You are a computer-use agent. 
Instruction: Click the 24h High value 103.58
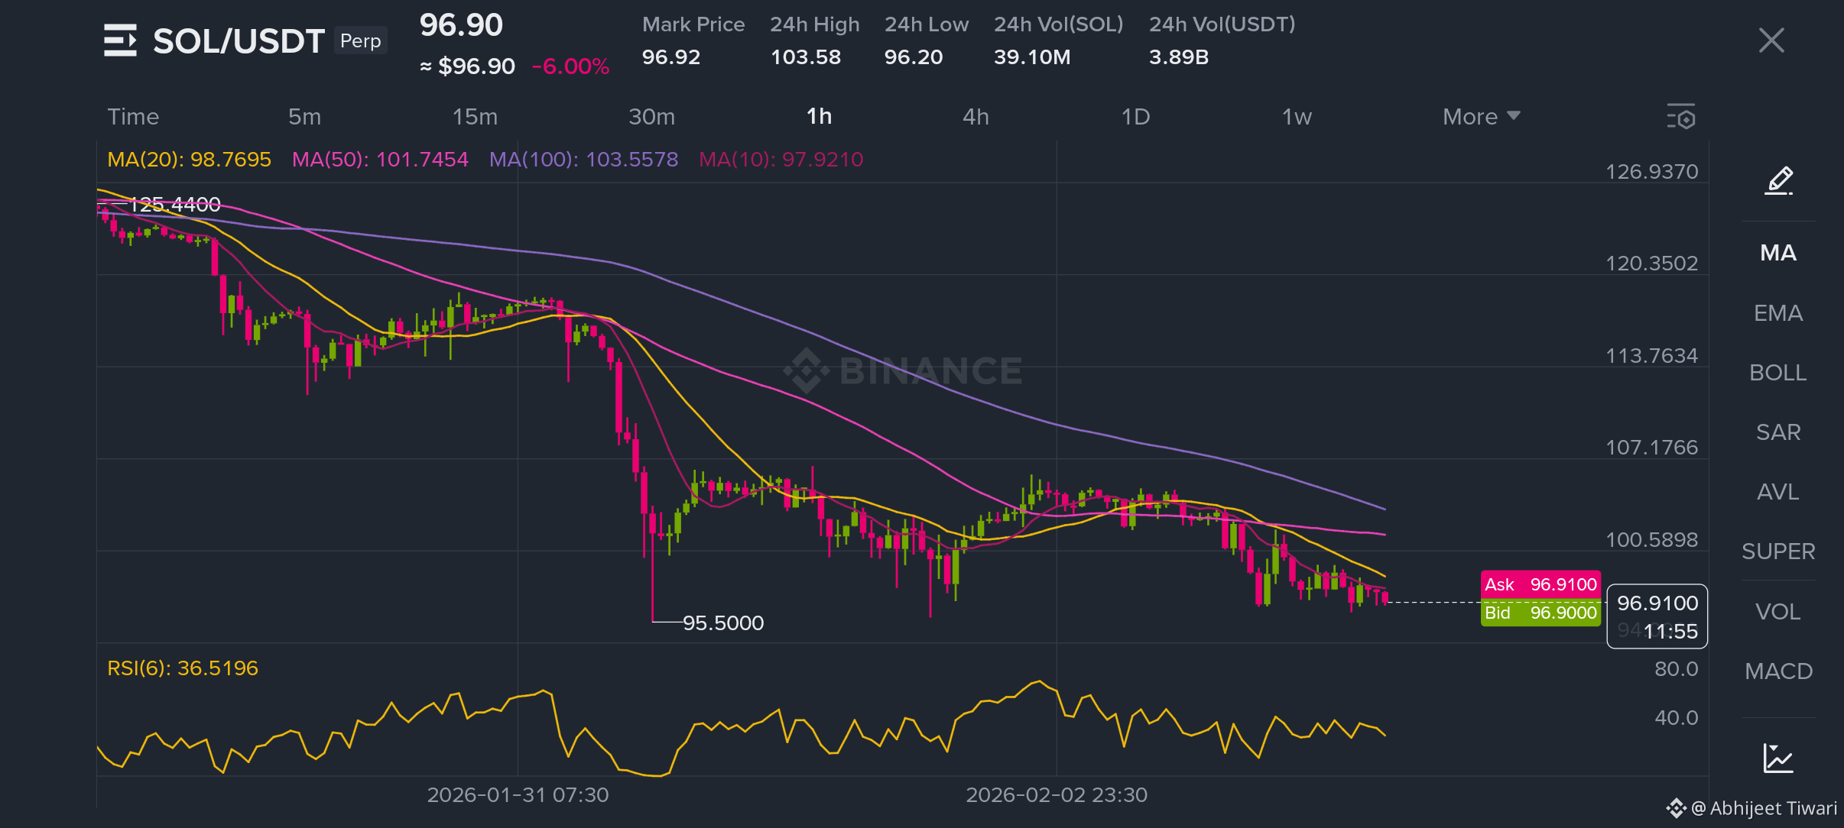806,57
